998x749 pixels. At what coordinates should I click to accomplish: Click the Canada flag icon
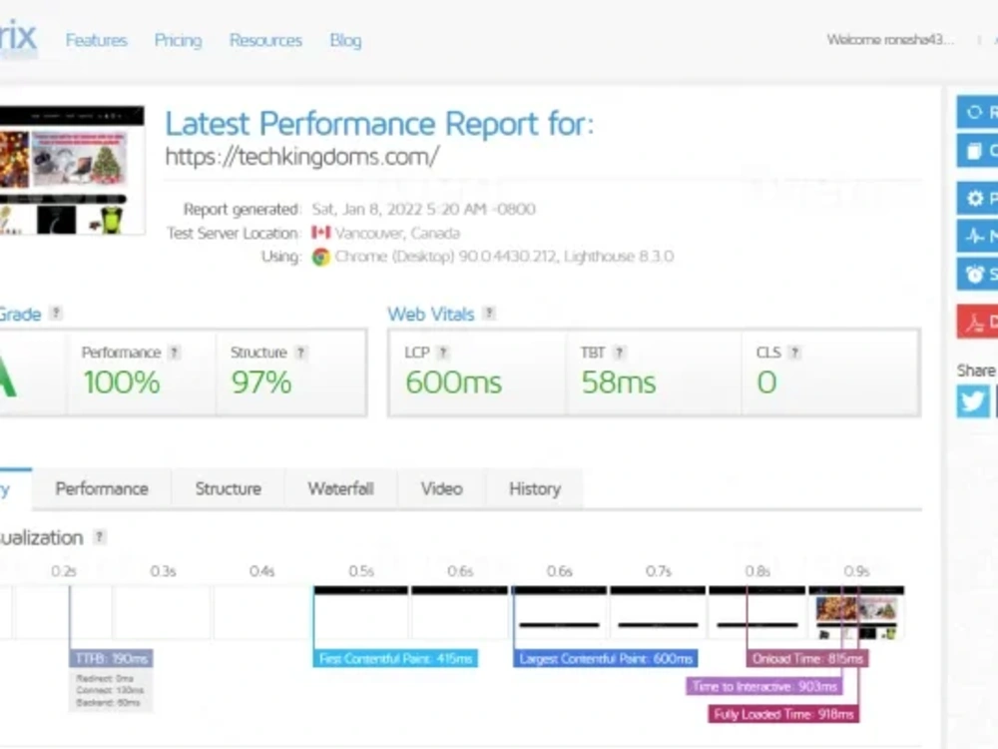pos(320,233)
